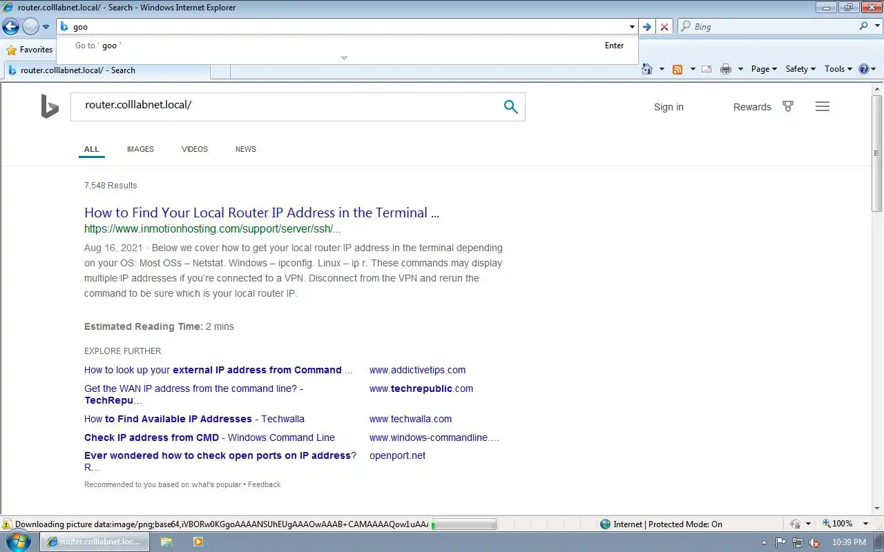The image size is (884, 552).
Task: Click openport.net link
Action: pos(397,455)
